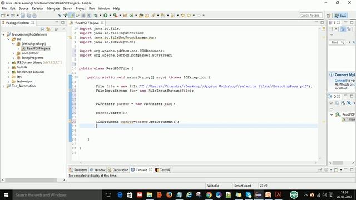The height and width of the screenshot is (200, 356).
Task: Click the New file toolbar icon
Action: [x=3, y=16]
